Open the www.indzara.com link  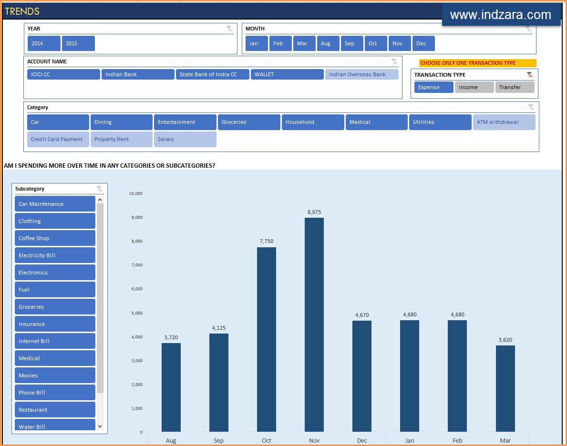pos(500,15)
